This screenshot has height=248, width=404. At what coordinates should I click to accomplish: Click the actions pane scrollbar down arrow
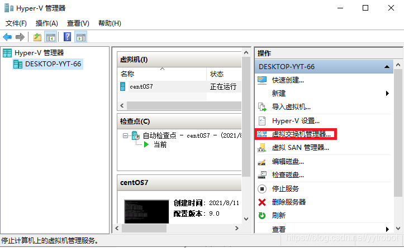398,228
